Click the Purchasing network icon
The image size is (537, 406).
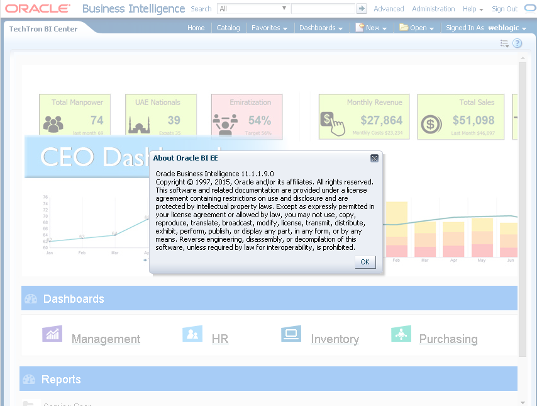tap(401, 334)
